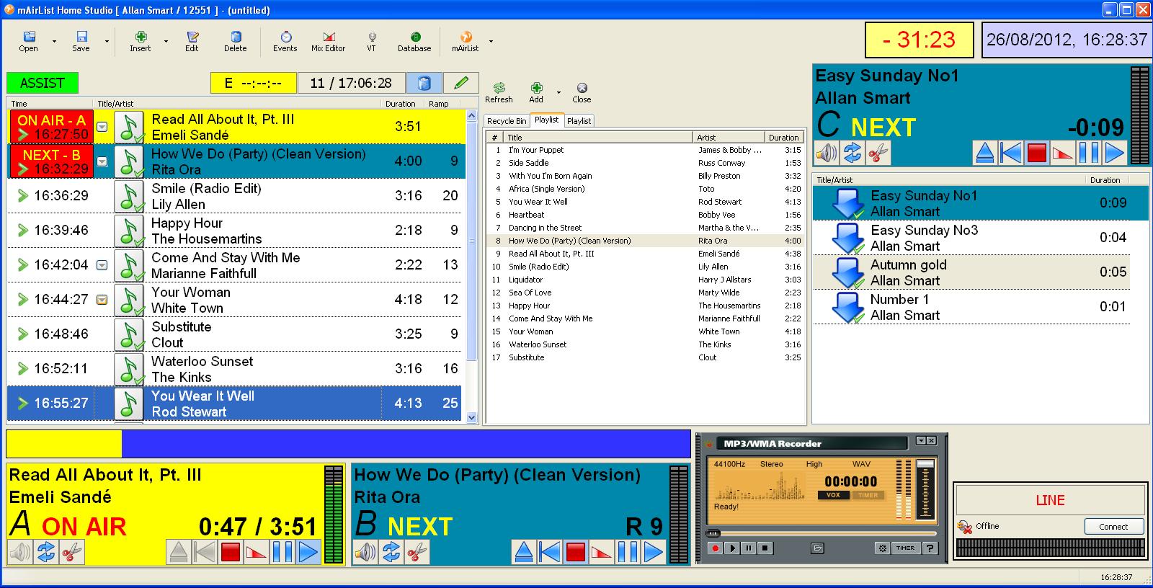The width and height of the screenshot is (1153, 588).
Task: Eject the item from player C
Action: [985, 153]
